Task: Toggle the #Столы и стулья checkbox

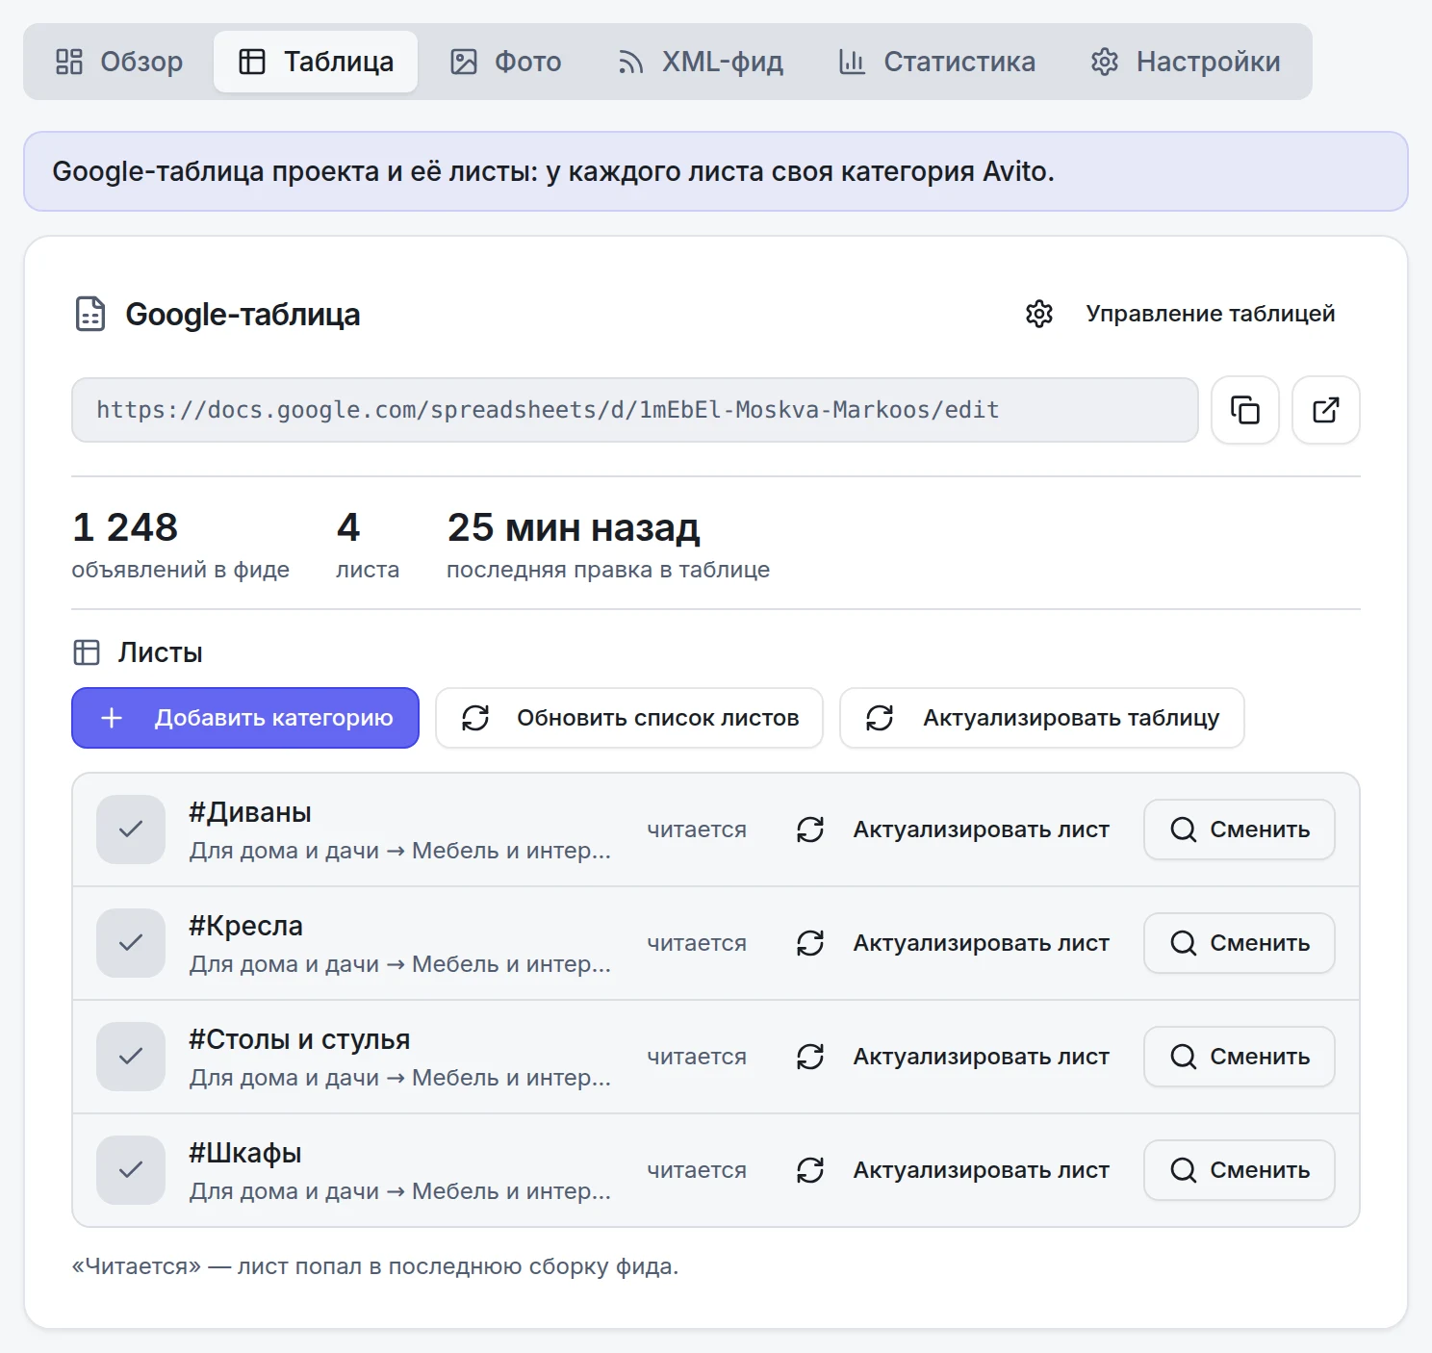Action: [x=131, y=1057]
